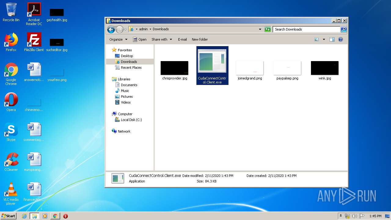Select the commenteq Word document icon

(x=34, y=132)
